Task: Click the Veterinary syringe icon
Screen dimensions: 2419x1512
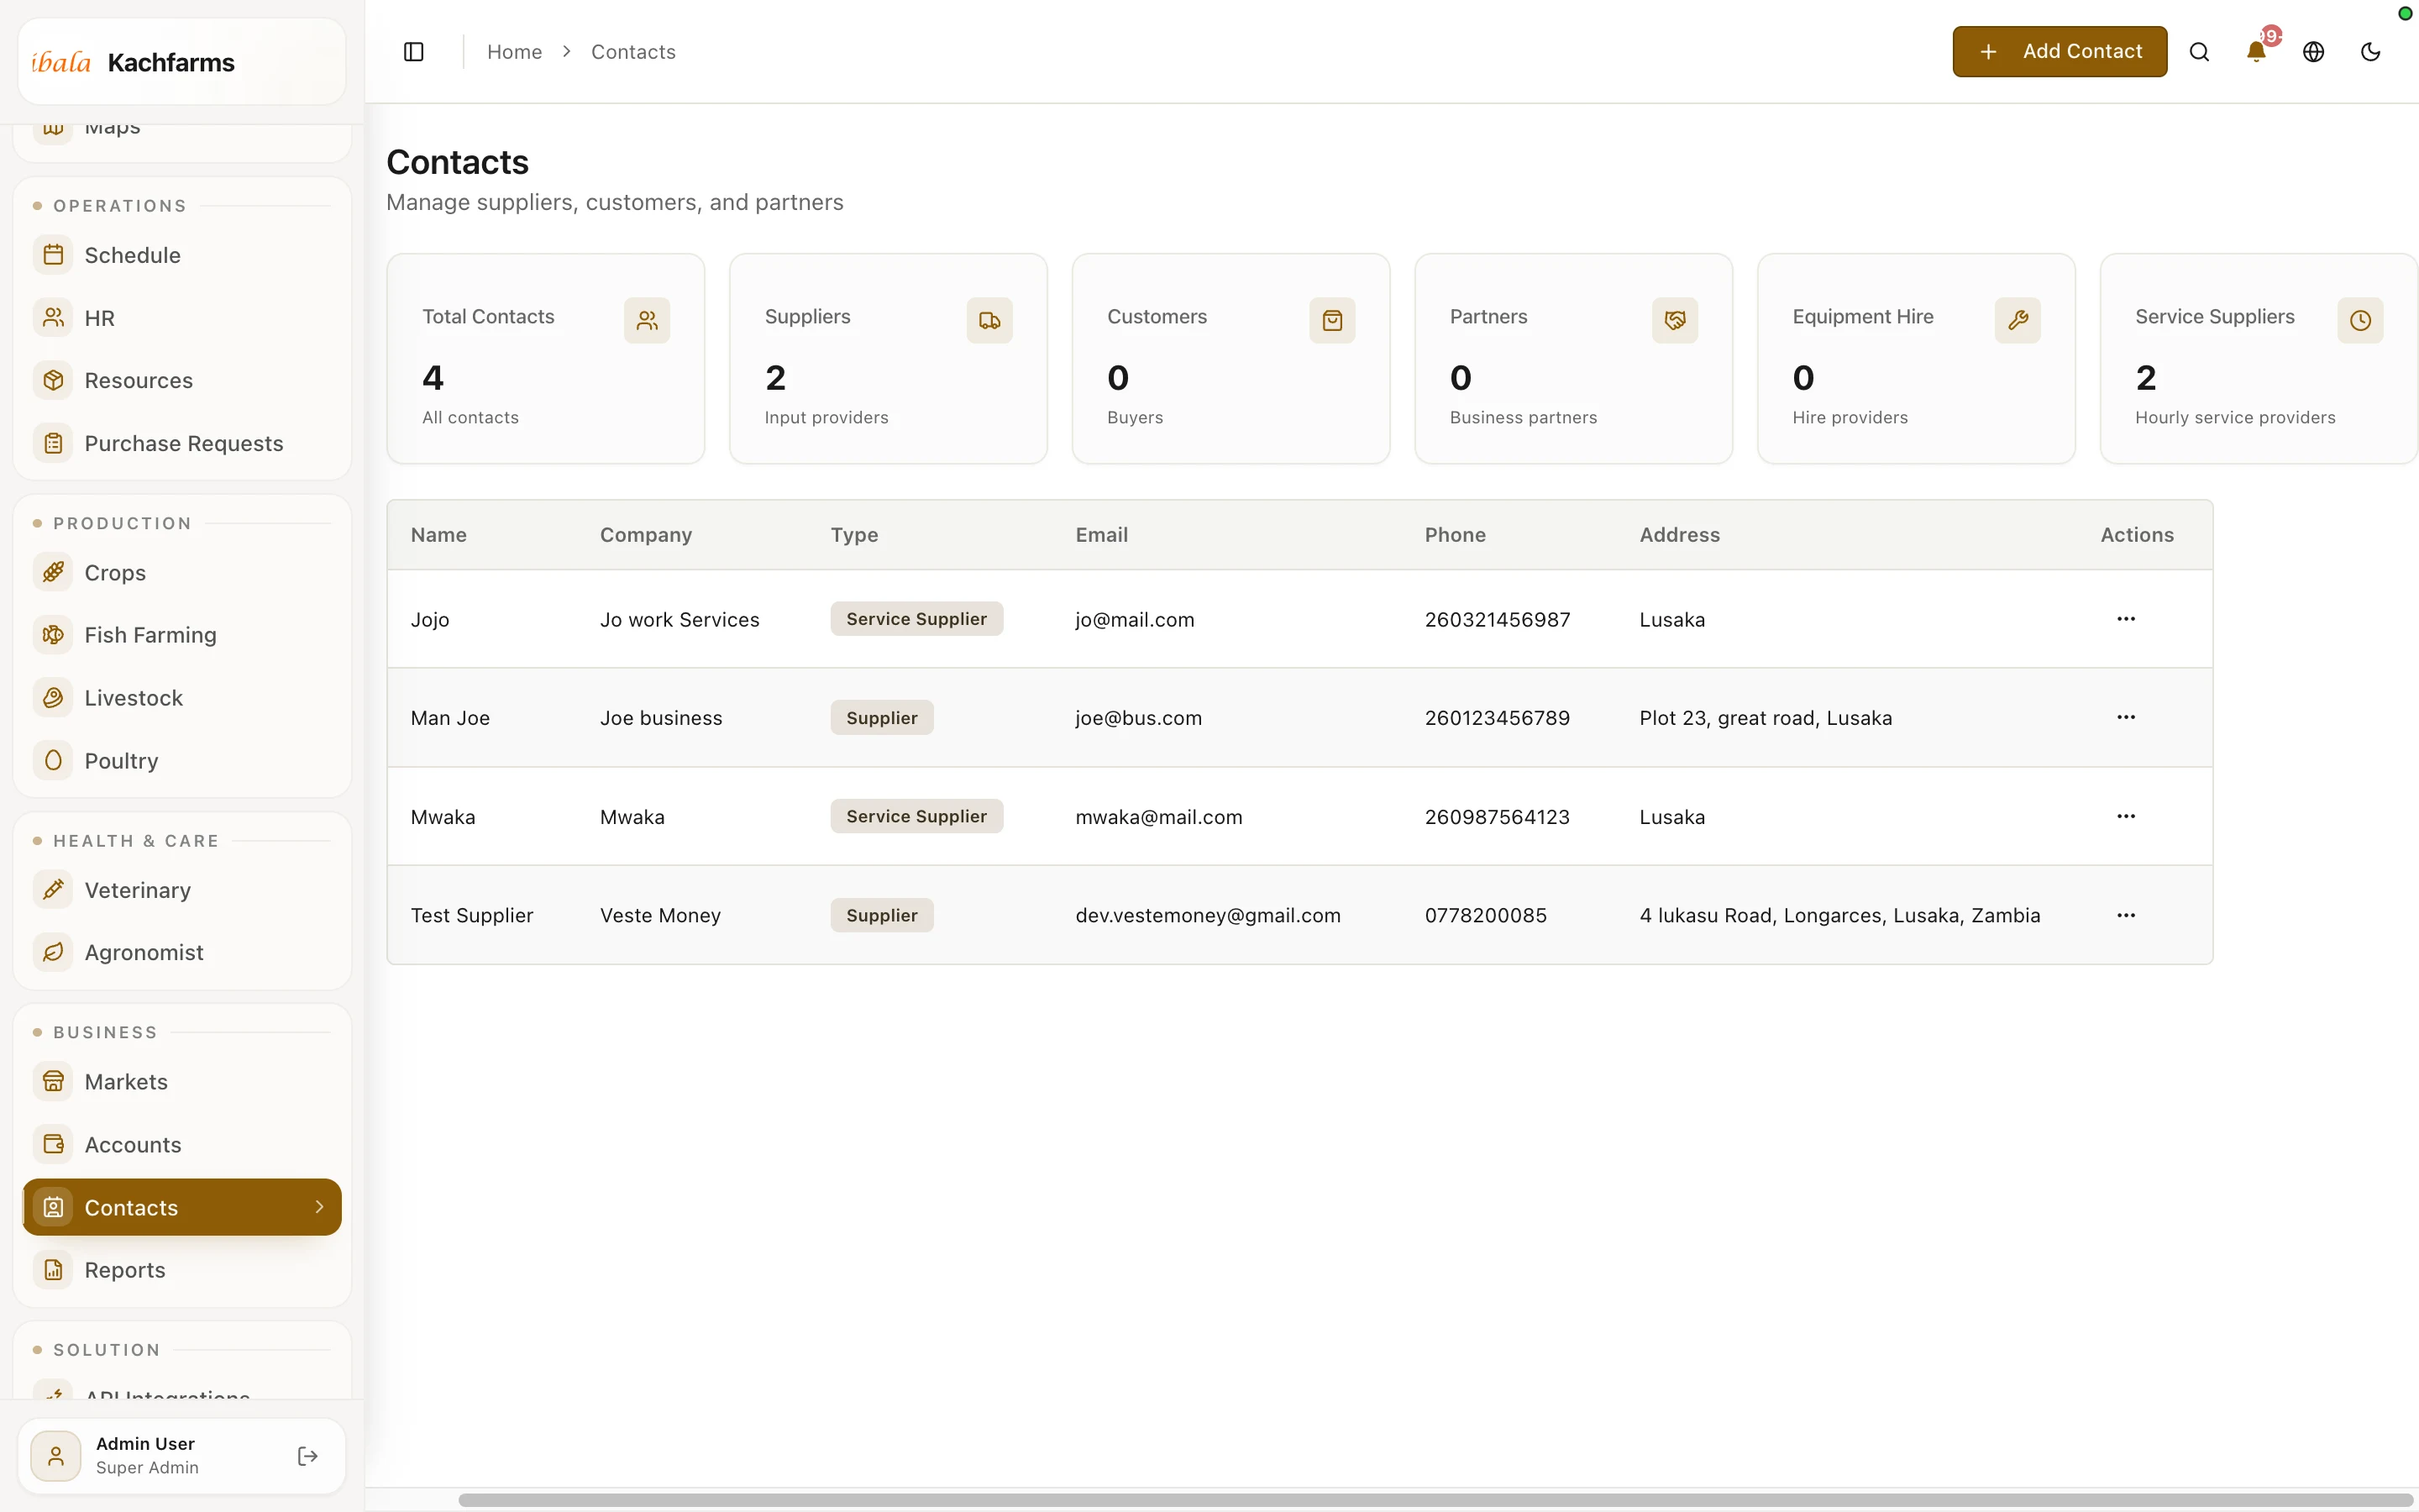Action: pos(53,890)
